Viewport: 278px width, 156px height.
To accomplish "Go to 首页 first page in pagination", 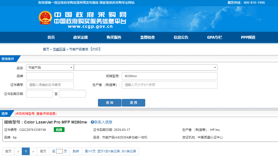I will (x=8, y=151).
